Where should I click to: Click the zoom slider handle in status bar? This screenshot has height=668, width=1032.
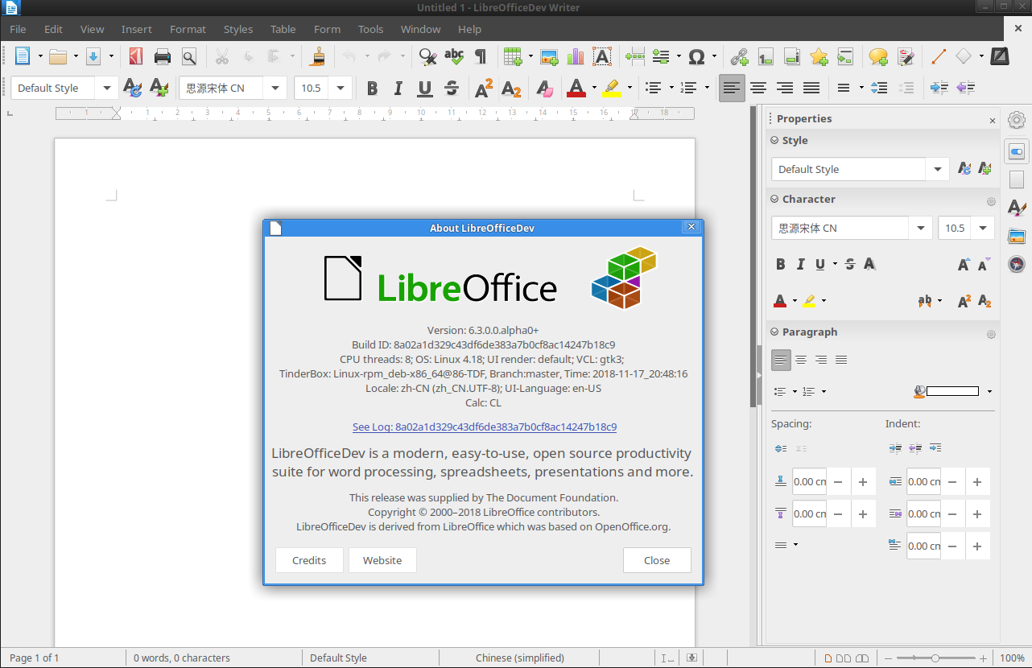[935, 658]
